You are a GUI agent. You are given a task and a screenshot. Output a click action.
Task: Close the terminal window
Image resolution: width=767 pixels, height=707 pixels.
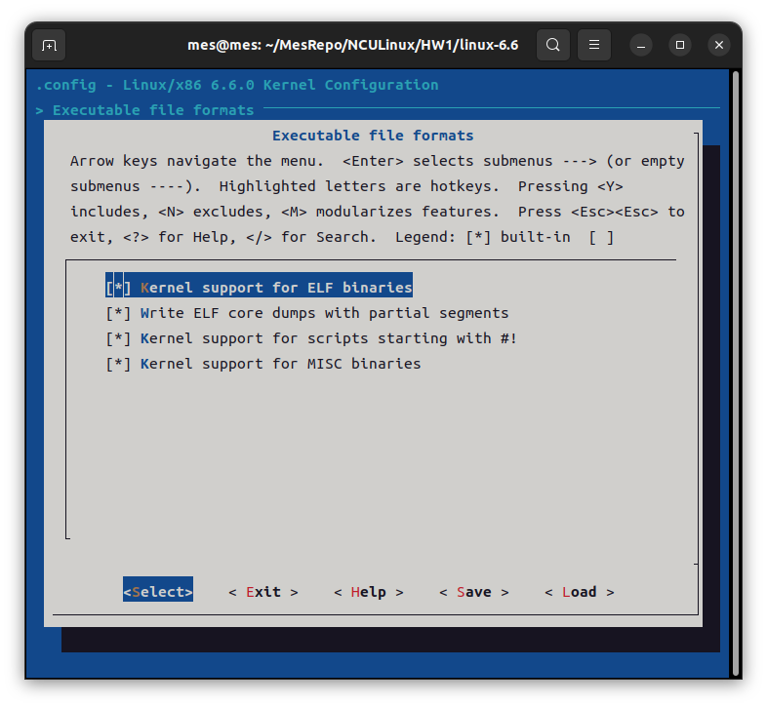click(x=719, y=45)
